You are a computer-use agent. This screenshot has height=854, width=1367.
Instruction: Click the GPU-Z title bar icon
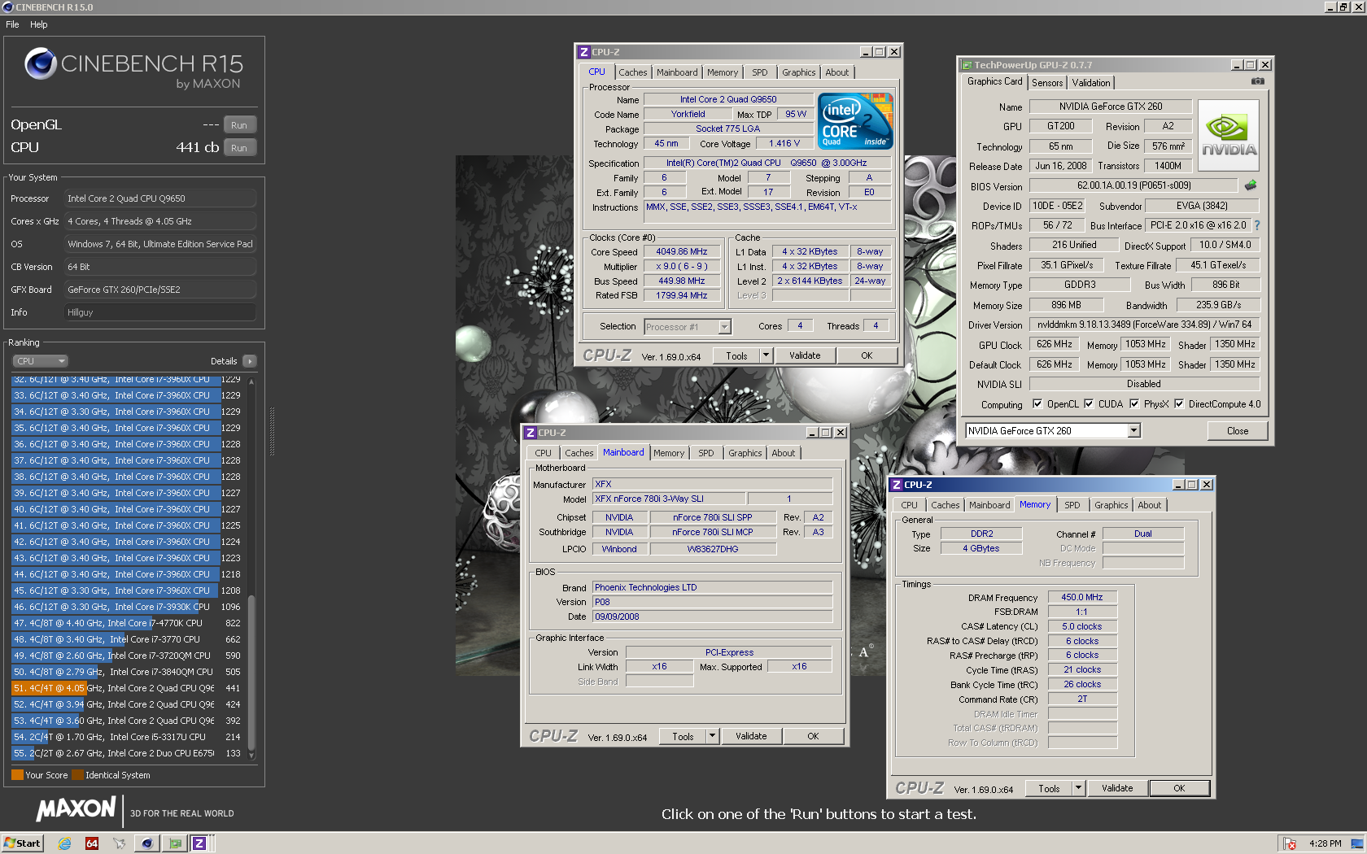point(967,65)
